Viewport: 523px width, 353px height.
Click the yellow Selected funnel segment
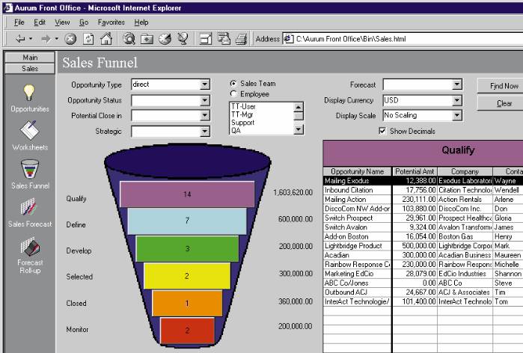pos(187,276)
